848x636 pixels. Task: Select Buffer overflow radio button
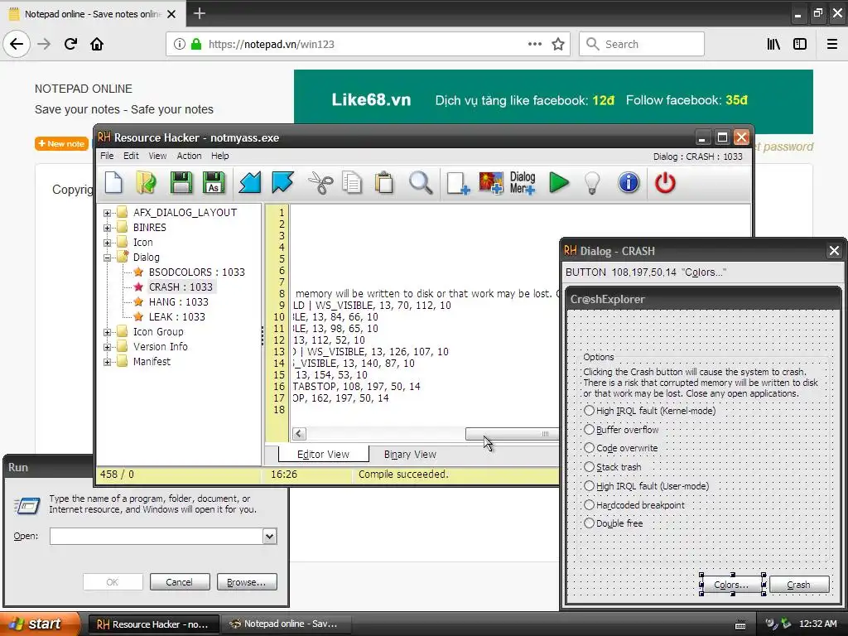pos(589,430)
